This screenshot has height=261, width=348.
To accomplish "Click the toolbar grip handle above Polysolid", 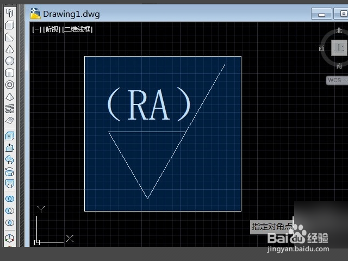I will coord(10,5).
